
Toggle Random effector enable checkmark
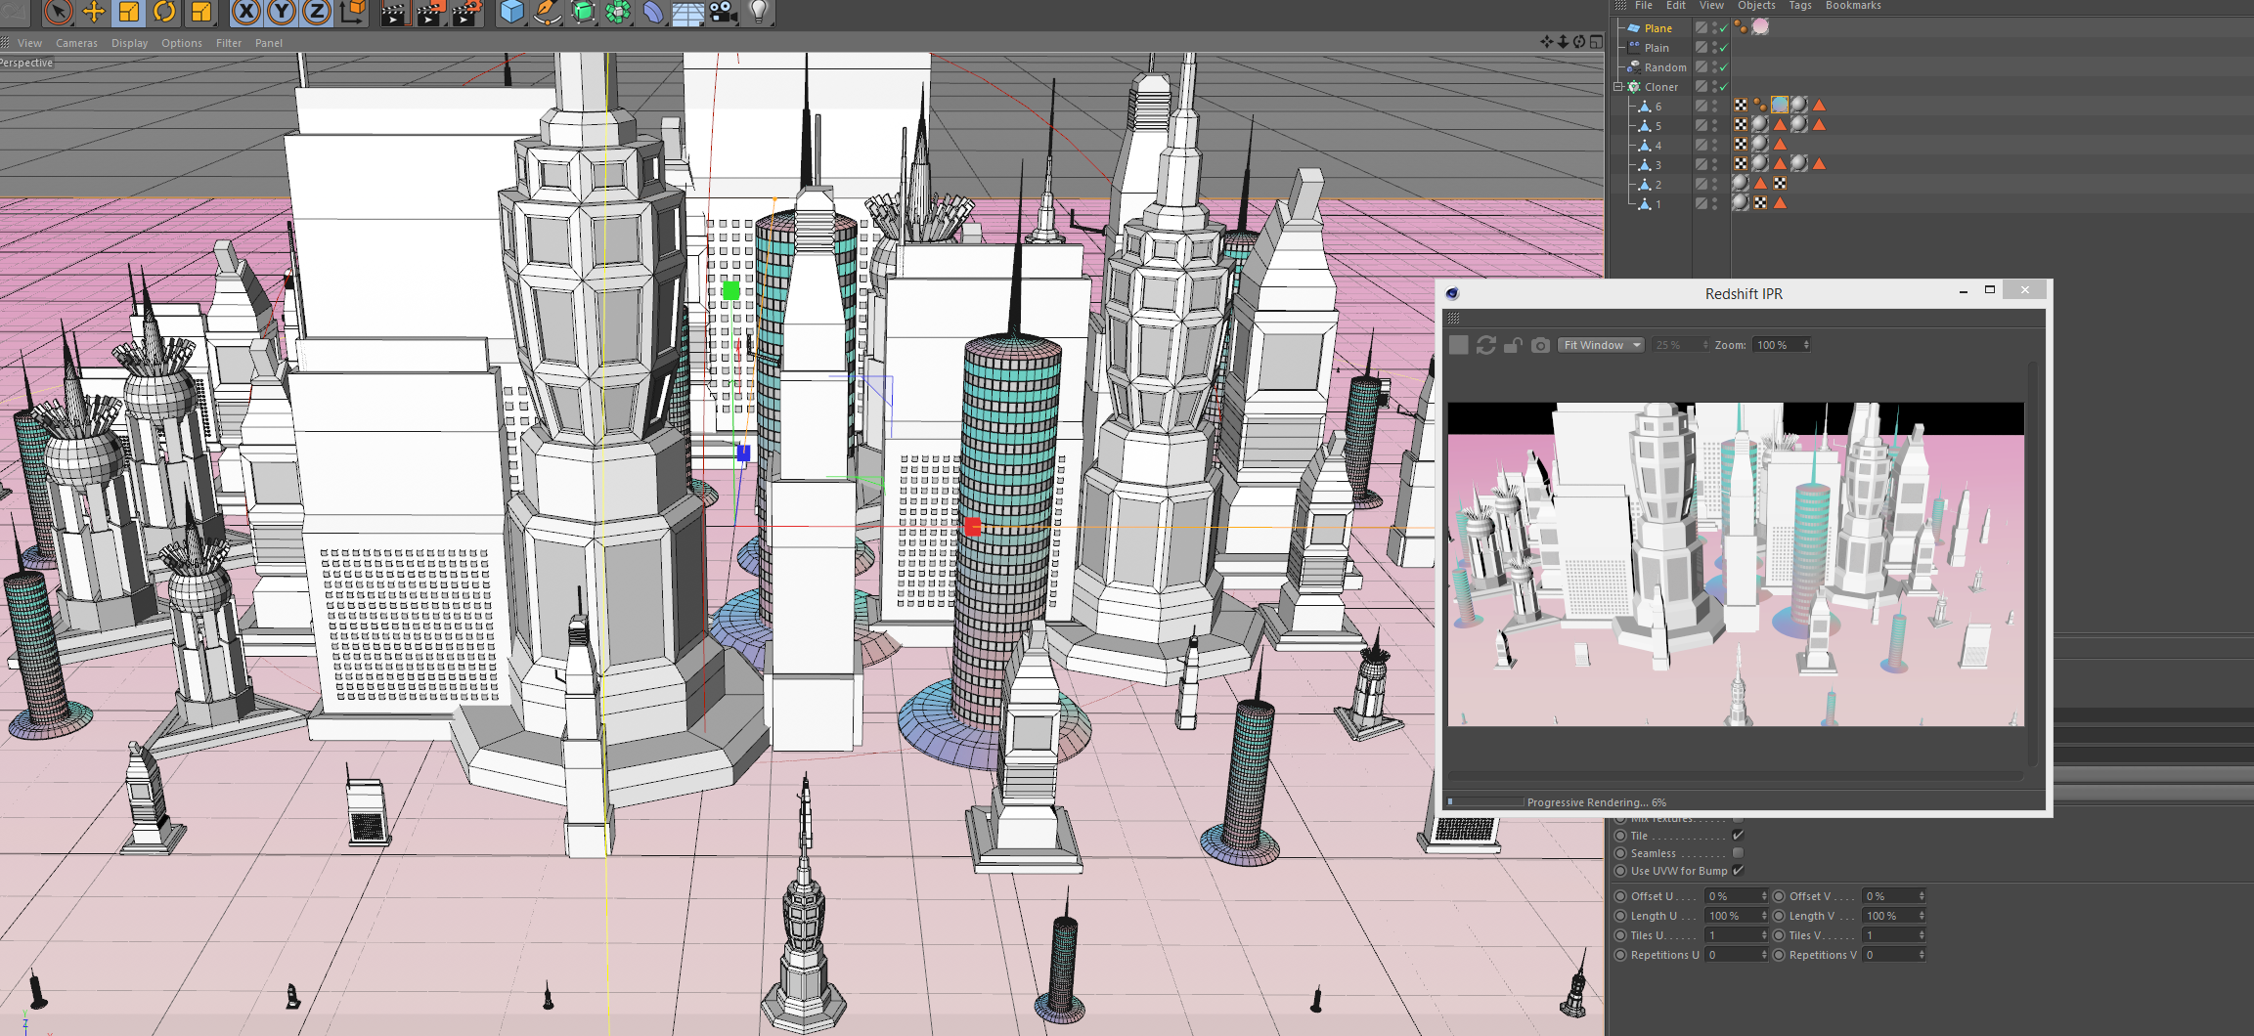(x=1723, y=67)
